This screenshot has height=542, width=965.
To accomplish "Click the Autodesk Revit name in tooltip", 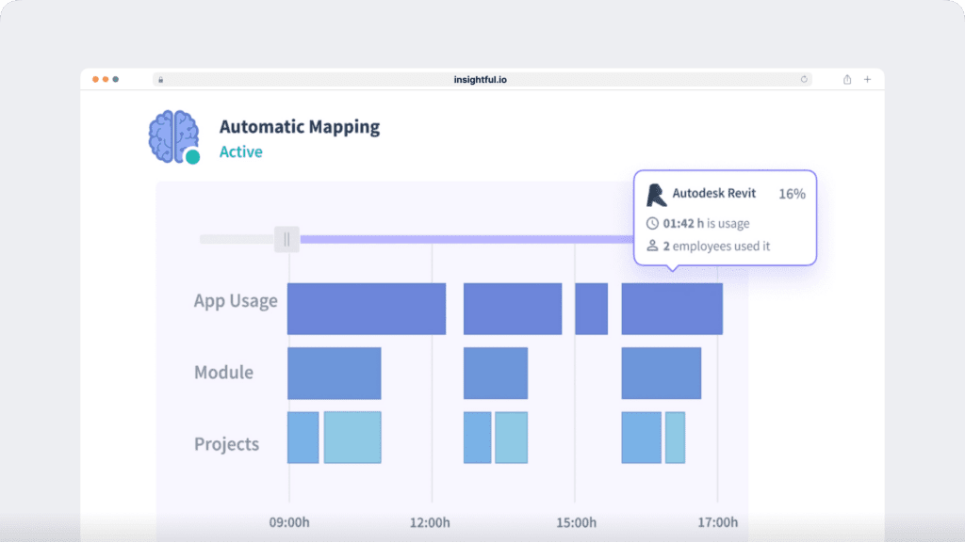I will 714,193.
